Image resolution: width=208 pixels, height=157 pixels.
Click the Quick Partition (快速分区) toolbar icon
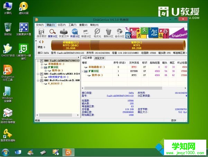(x=75, y=33)
